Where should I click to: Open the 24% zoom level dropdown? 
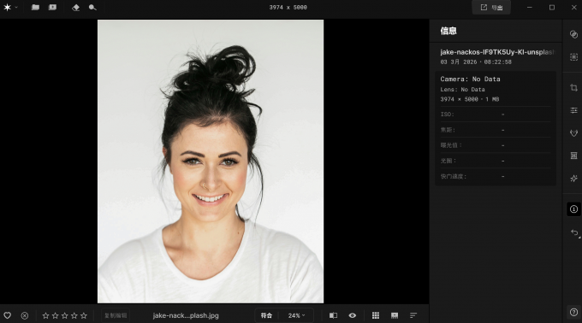click(297, 315)
